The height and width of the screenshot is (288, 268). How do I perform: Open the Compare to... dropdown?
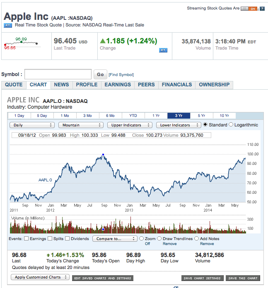click(115, 238)
